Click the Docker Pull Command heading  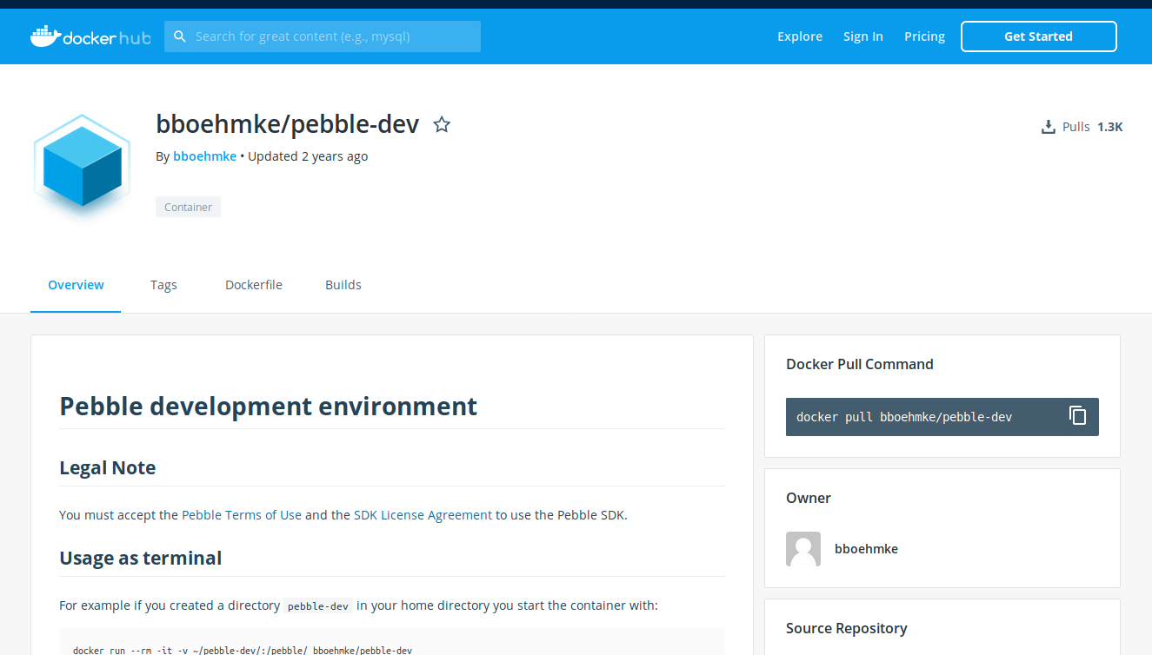(x=860, y=364)
